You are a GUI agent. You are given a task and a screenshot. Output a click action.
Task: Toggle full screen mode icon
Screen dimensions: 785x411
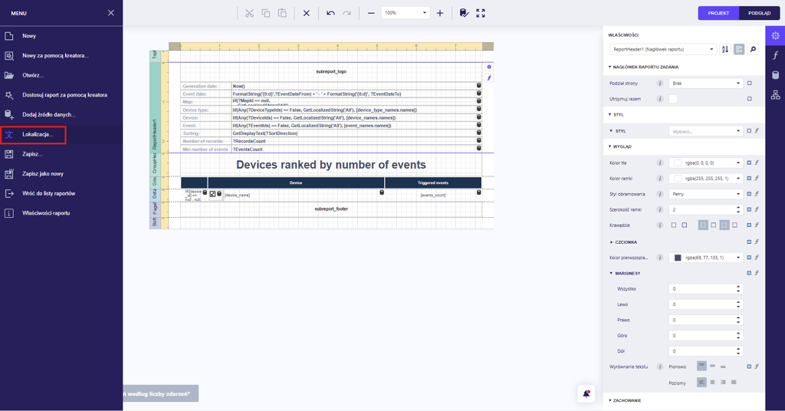[480, 13]
